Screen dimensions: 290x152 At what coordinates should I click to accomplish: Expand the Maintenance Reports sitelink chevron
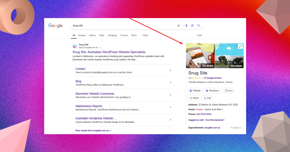170,107
